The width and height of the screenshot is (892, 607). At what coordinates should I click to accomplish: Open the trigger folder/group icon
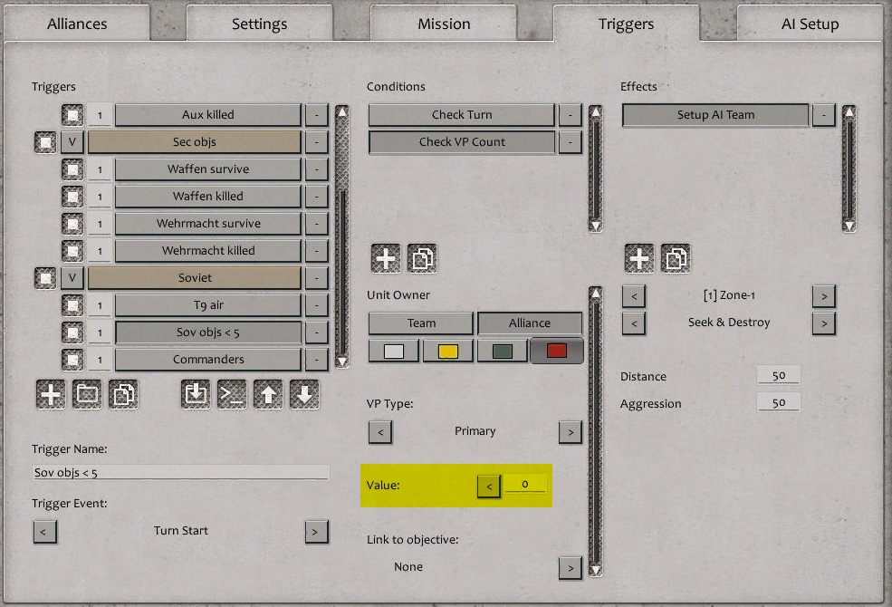click(86, 394)
